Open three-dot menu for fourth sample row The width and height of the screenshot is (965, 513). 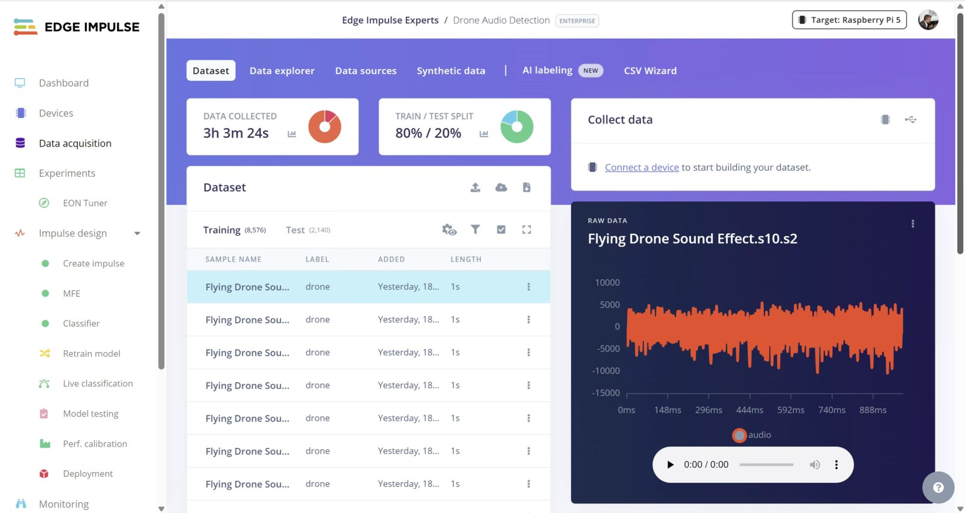point(528,385)
